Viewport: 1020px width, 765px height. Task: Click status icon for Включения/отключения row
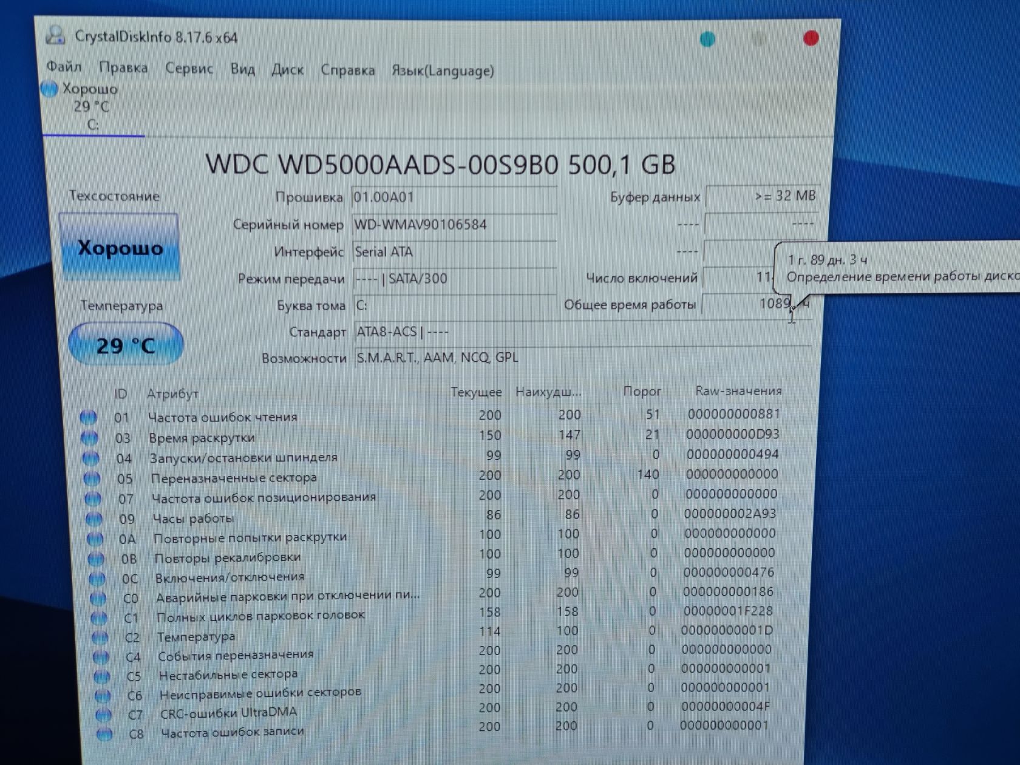coord(97,578)
